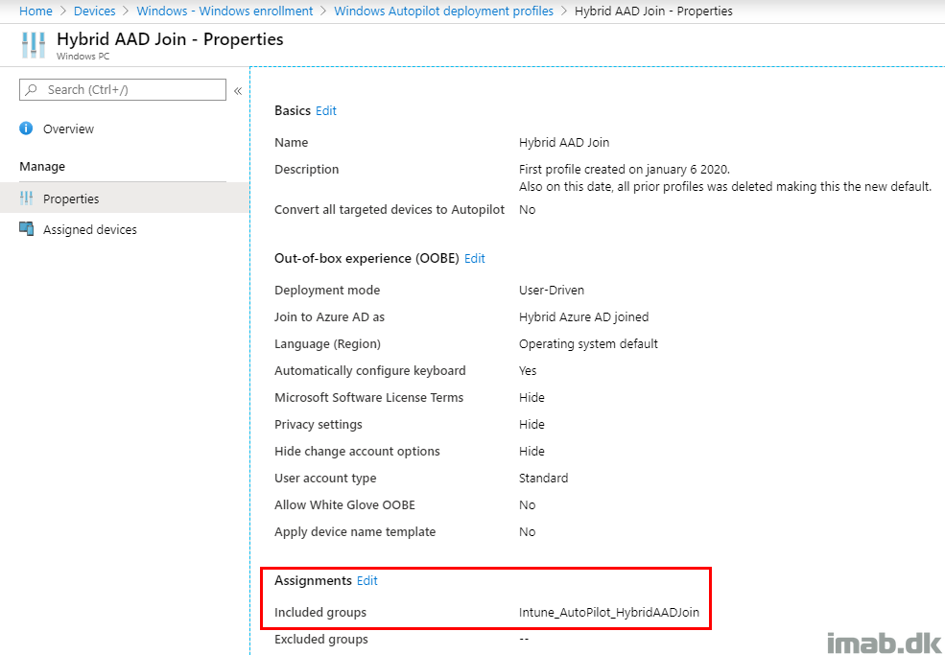Open the Overview menu item
Image resolution: width=945 pixels, height=655 pixels.
pyautogui.click(x=68, y=129)
